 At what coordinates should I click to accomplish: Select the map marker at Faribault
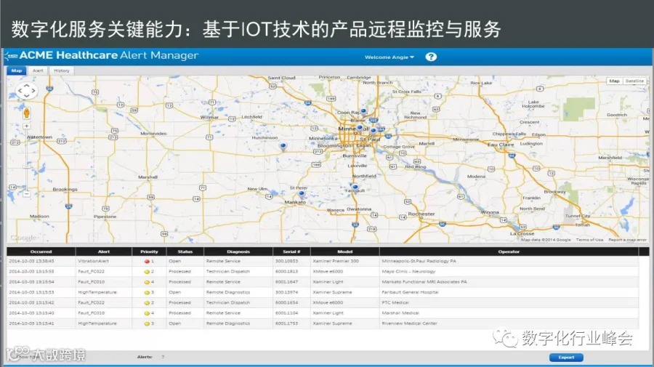pyautogui.click(x=355, y=187)
